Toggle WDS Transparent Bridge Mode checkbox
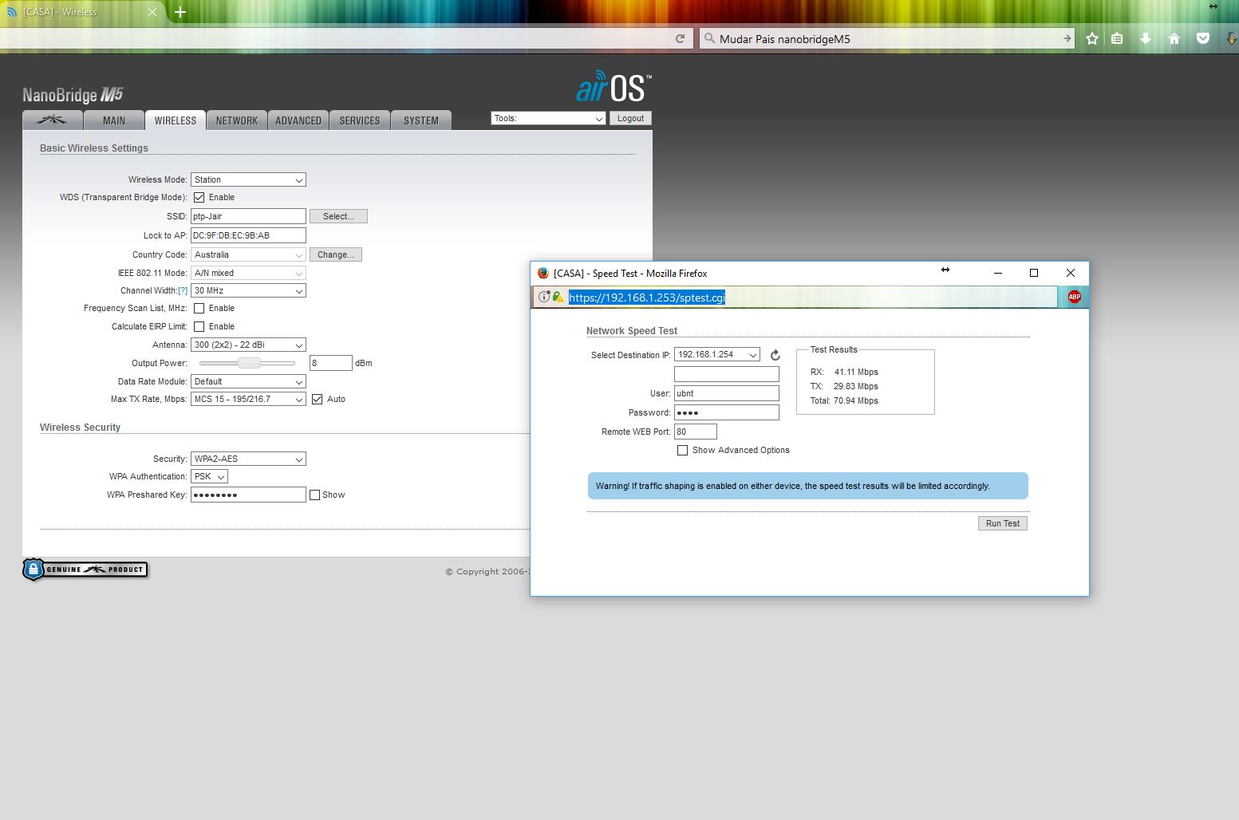 click(199, 197)
